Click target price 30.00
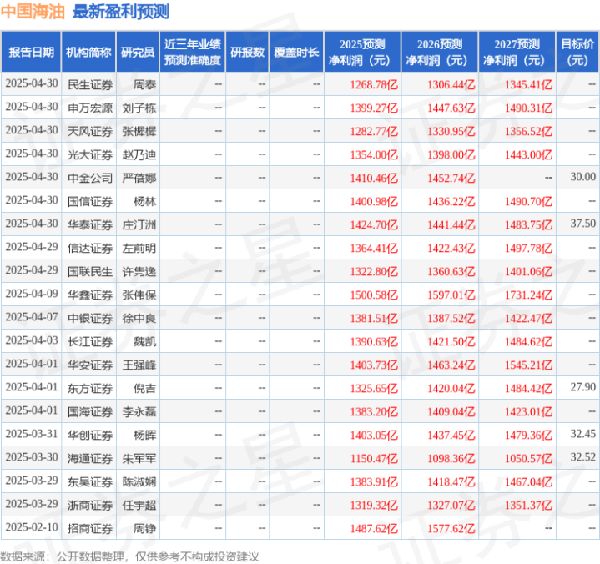This screenshot has width=600, height=564. click(x=582, y=176)
